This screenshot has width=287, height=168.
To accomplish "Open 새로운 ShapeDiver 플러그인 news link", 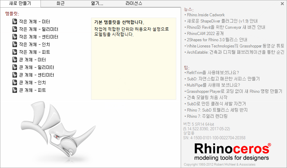I will coord(222,21).
